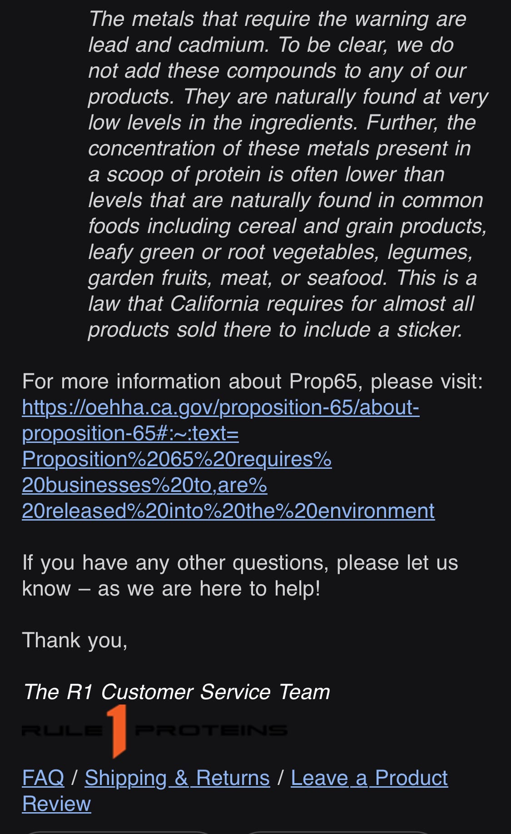Screen dimensions: 511x834
Task: Open the FAQ link
Action: click(x=43, y=778)
